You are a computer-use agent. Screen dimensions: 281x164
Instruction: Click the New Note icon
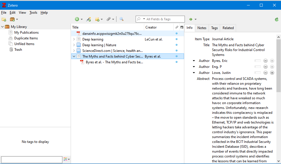pos(97,19)
